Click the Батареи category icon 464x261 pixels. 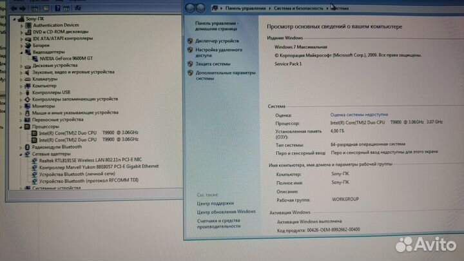point(28,46)
